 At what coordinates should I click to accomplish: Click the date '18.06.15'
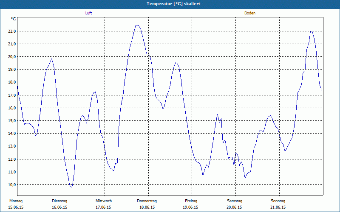click(147, 207)
